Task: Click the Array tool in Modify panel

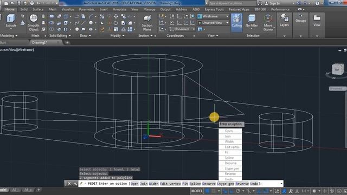Action: pos(130,29)
